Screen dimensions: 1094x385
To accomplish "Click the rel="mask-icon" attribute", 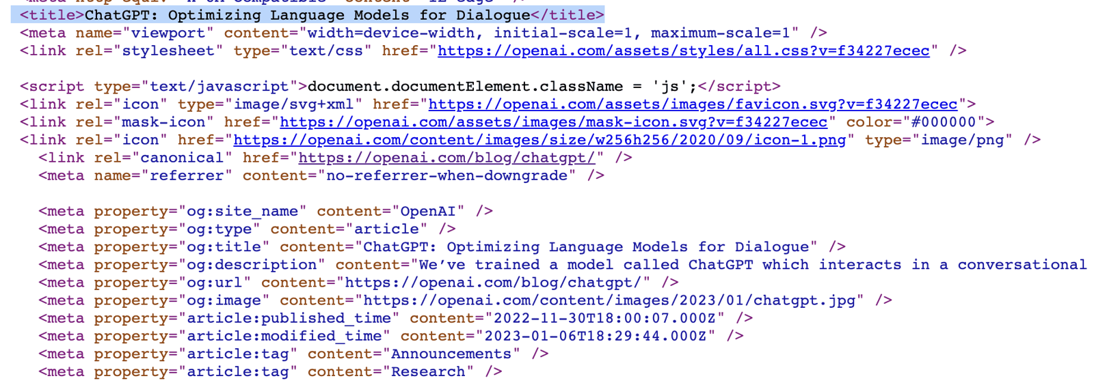I will pos(145,122).
